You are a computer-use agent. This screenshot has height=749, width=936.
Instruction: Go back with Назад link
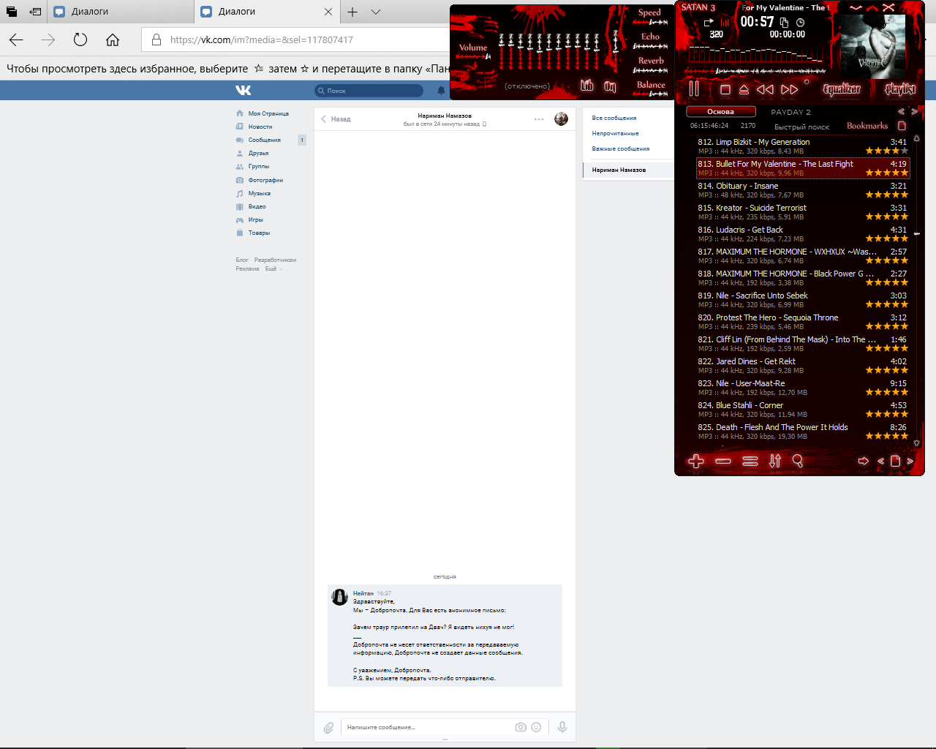click(x=336, y=118)
